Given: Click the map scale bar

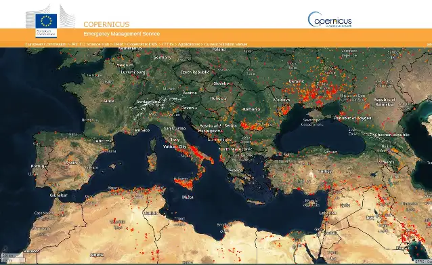Looking at the screenshot, I should coord(14,258).
